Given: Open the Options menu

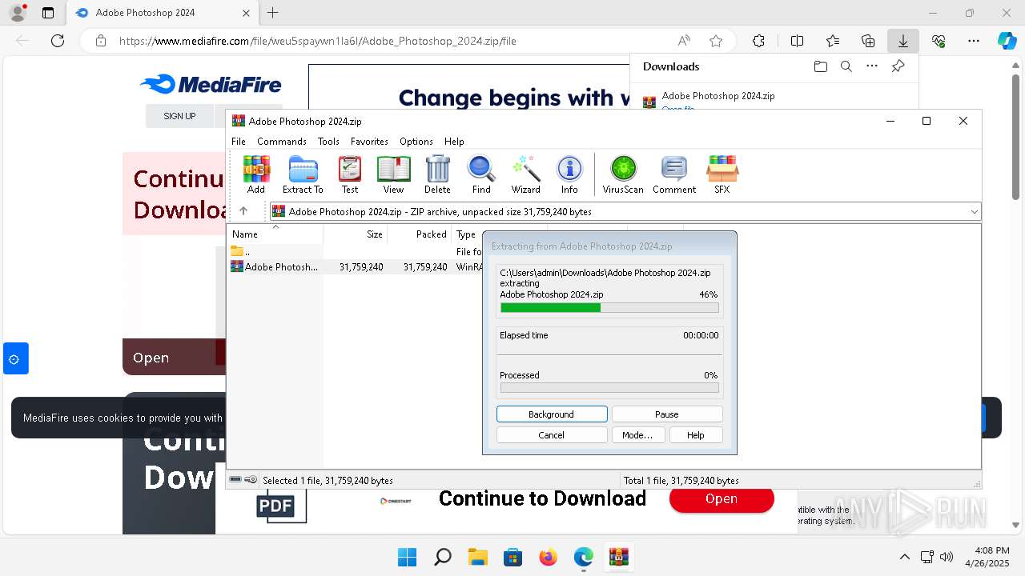Looking at the screenshot, I should (416, 141).
